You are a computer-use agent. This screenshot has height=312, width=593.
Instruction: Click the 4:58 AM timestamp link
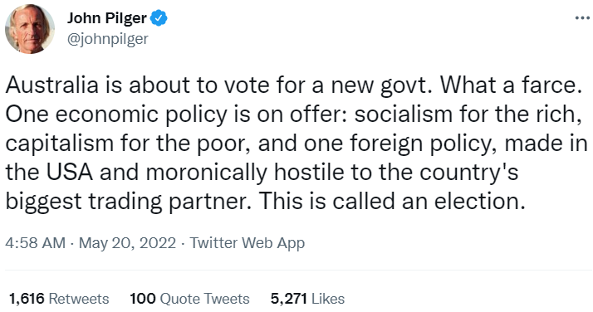[35, 243]
